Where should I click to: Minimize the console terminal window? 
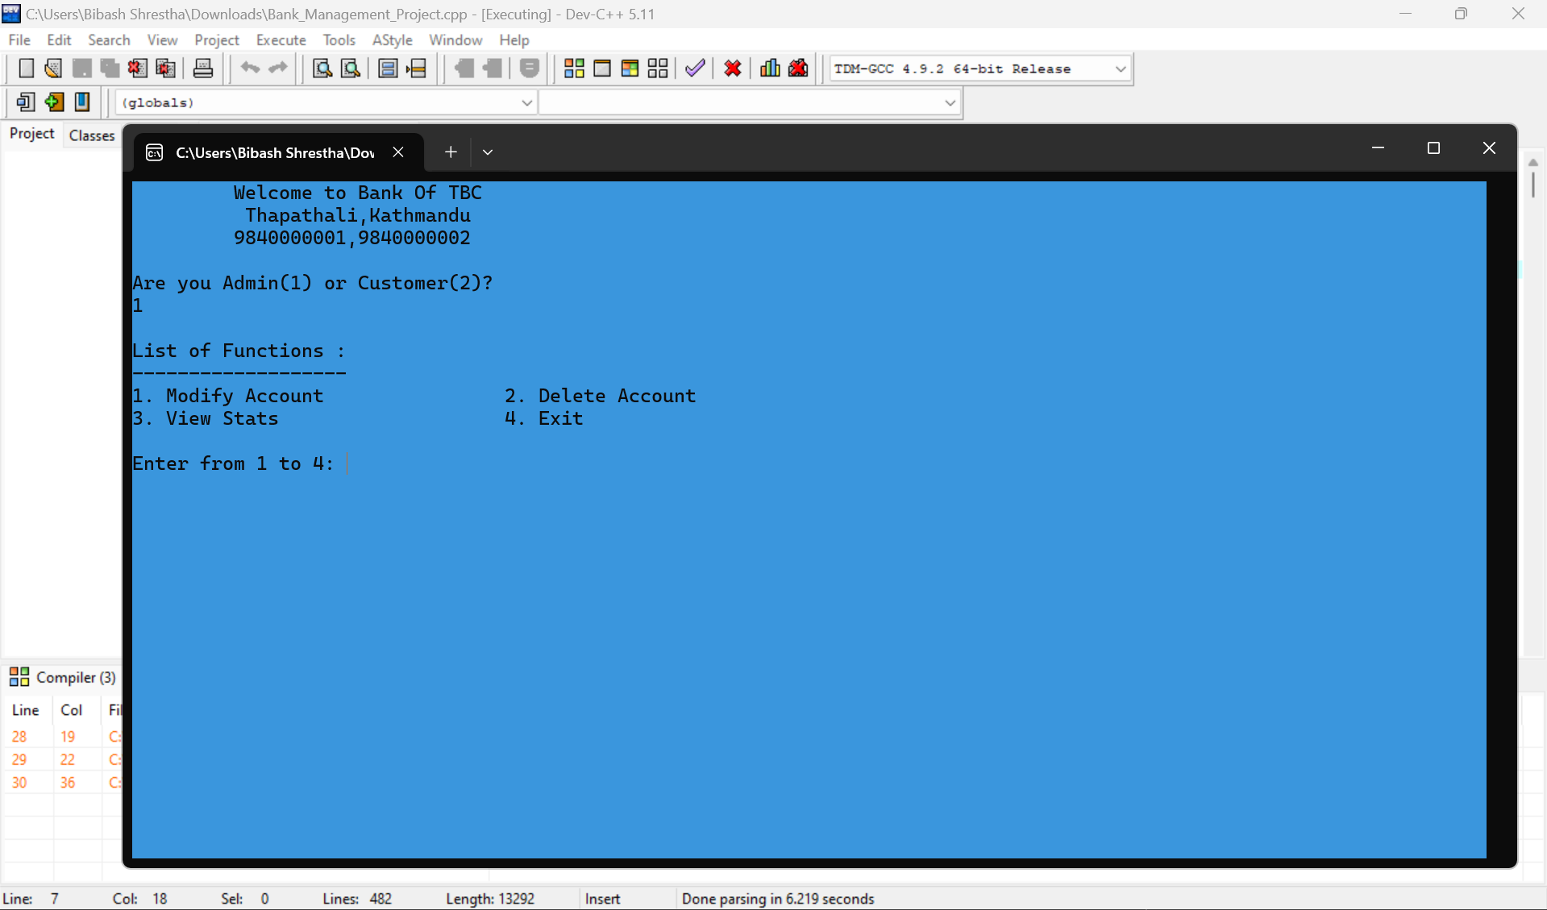pyautogui.click(x=1378, y=148)
